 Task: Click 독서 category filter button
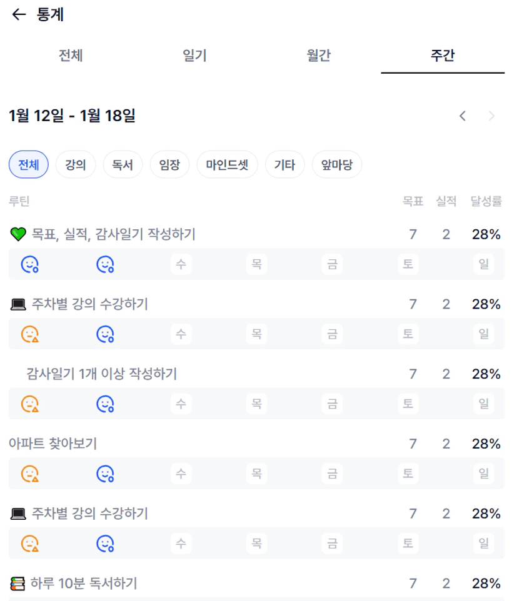pyautogui.click(x=123, y=166)
